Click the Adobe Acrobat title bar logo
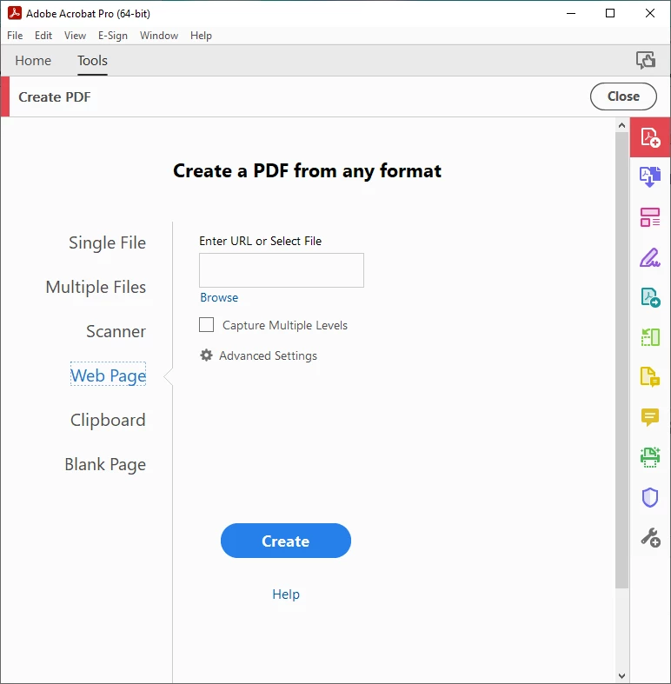 (x=15, y=13)
